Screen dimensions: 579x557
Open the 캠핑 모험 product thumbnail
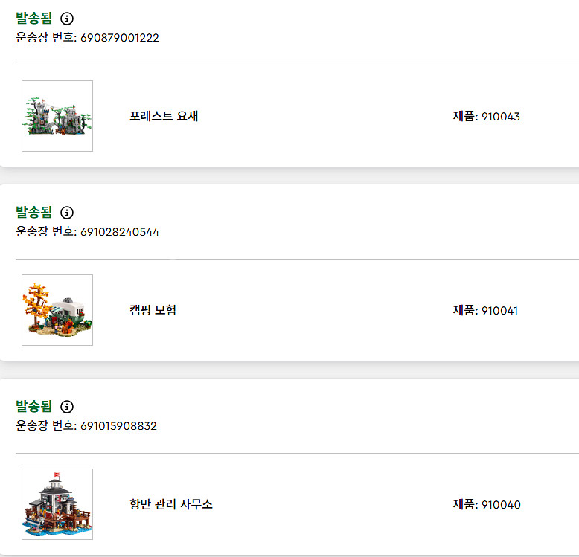(x=57, y=310)
